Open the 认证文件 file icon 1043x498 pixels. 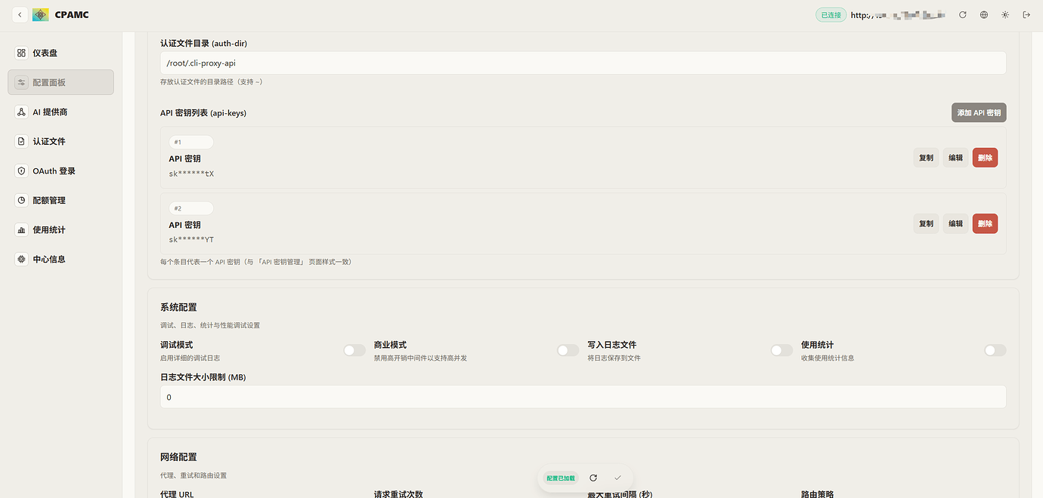(21, 141)
